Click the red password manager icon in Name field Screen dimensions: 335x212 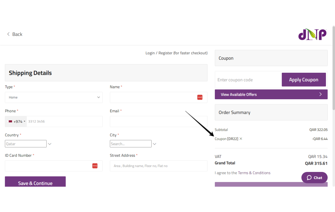[200, 97]
